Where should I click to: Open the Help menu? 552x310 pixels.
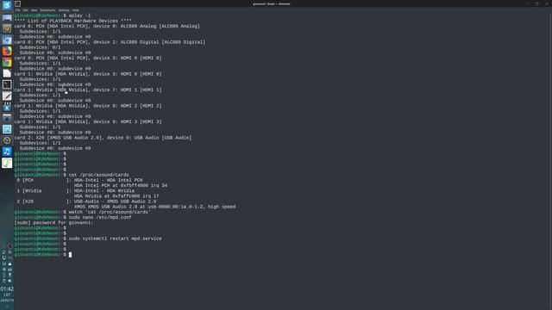[x=75, y=10]
